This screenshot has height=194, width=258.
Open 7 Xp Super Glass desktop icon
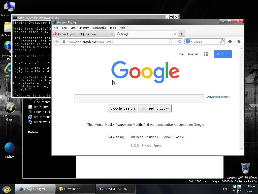[x=9, y=112]
